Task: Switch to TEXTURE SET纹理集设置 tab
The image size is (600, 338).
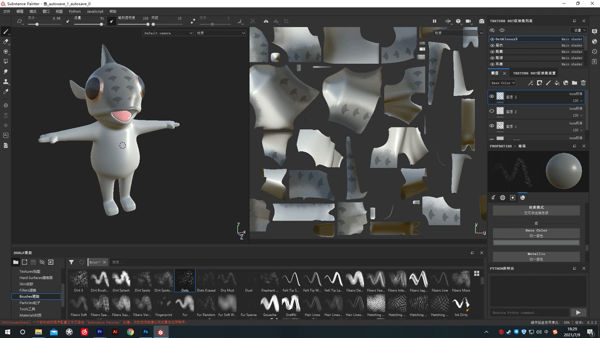Action: click(x=534, y=73)
